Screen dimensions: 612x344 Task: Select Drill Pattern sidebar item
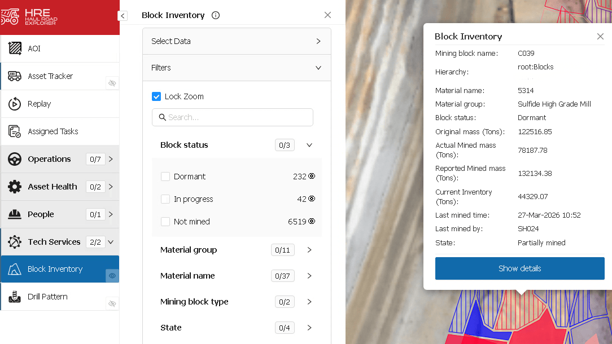tap(60, 297)
